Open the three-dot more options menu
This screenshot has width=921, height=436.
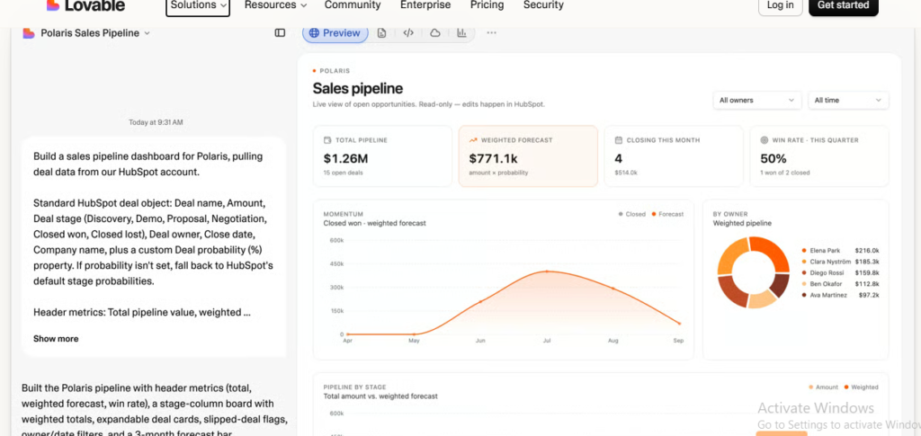(492, 33)
